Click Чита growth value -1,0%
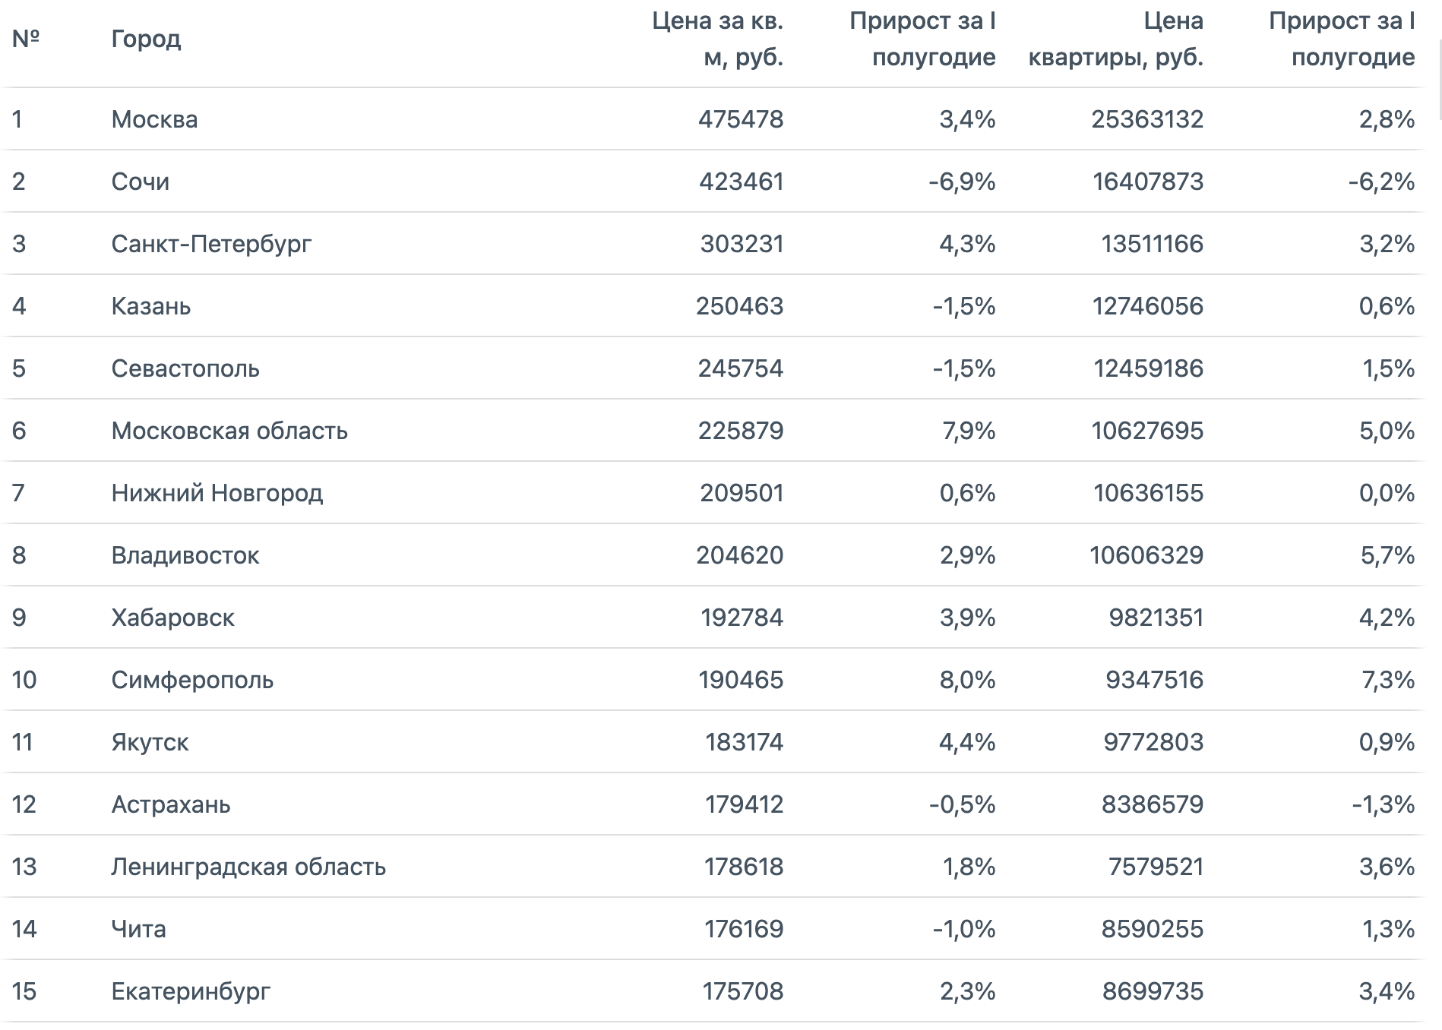This screenshot has height=1030, width=1442. point(964,929)
